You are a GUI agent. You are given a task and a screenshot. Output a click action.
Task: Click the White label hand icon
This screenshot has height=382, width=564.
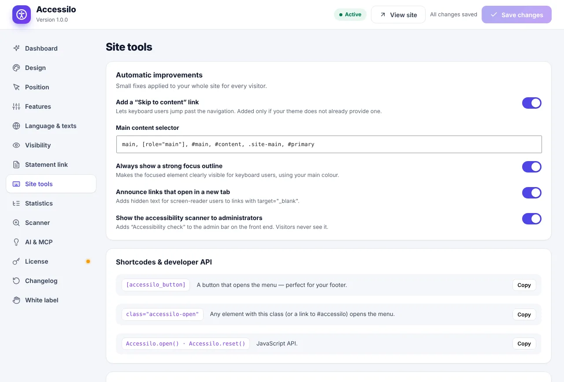(x=16, y=300)
